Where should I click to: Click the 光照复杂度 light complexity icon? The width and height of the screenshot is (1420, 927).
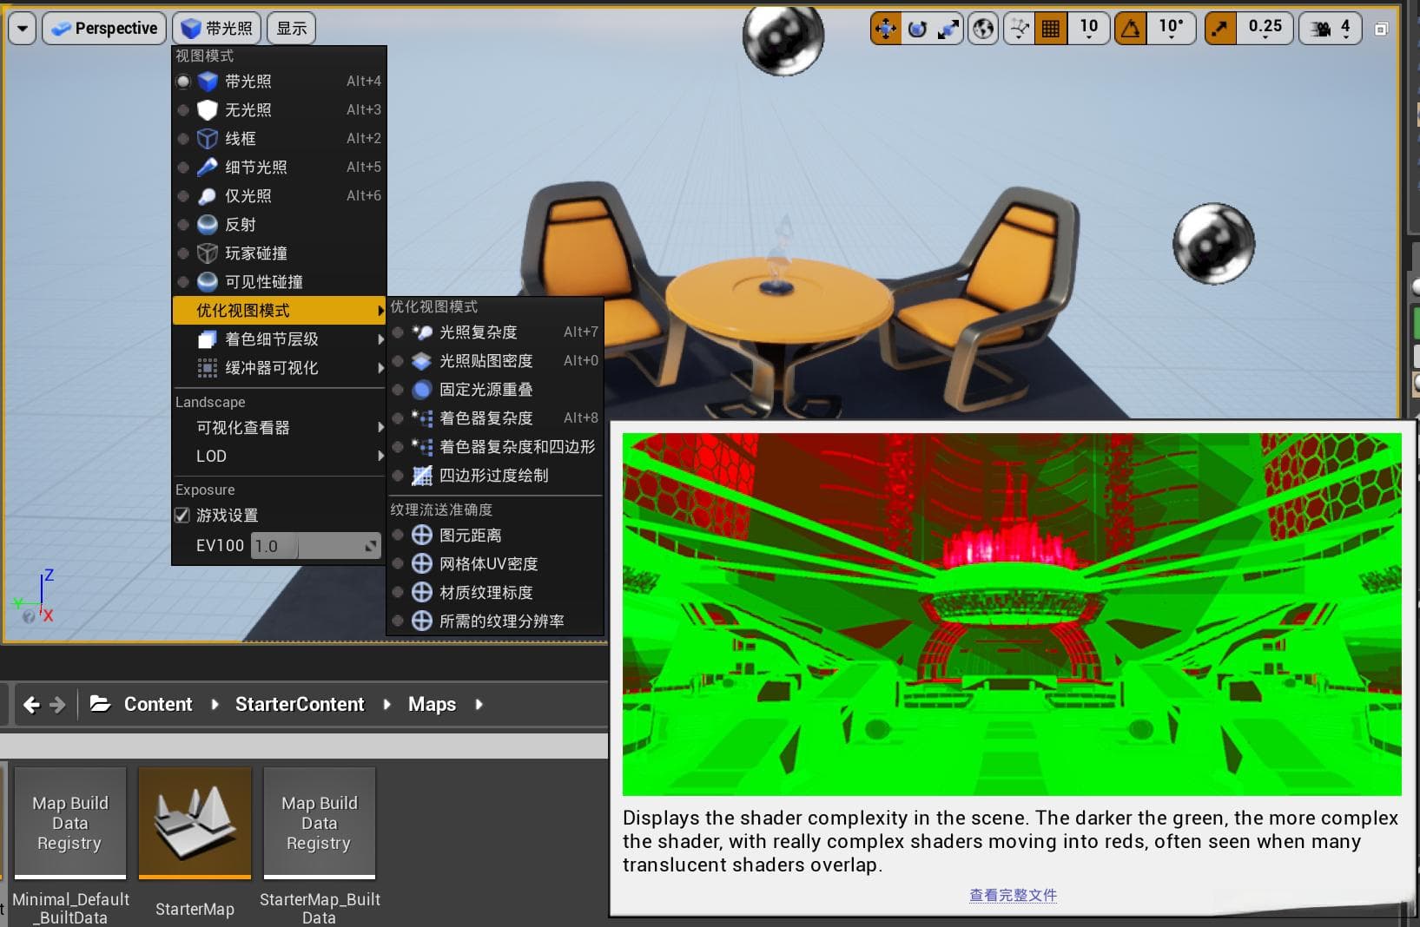(422, 332)
